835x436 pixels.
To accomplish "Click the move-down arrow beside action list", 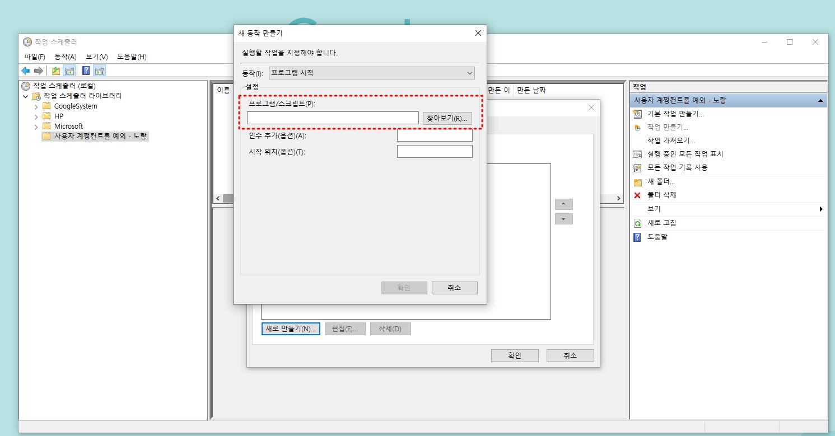I will point(563,219).
